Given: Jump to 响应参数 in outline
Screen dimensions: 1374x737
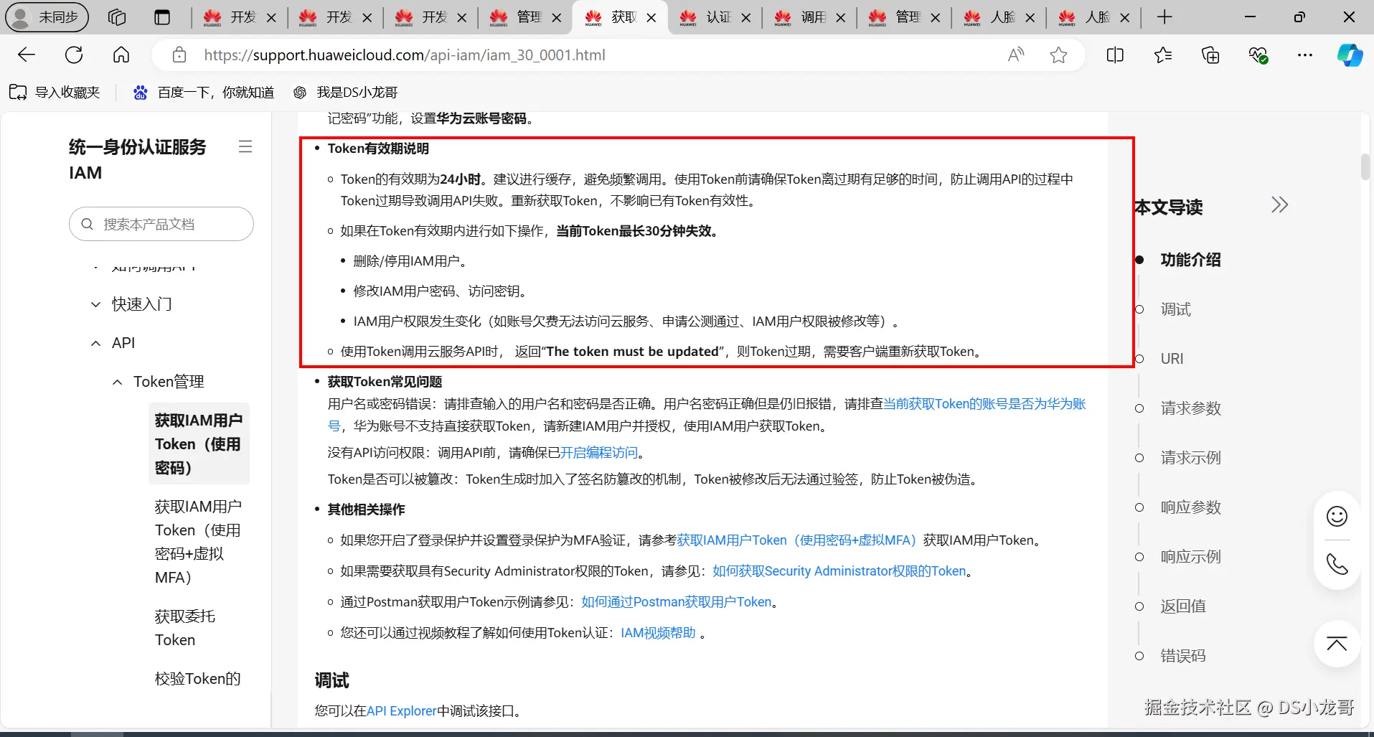Looking at the screenshot, I should click(x=1191, y=507).
